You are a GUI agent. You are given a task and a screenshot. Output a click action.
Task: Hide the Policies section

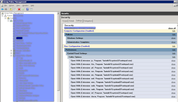point(174,35)
